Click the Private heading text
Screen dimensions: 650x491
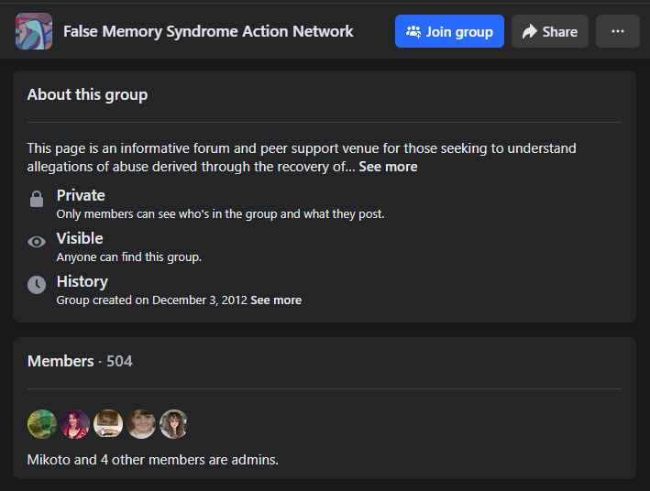pos(81,195)
